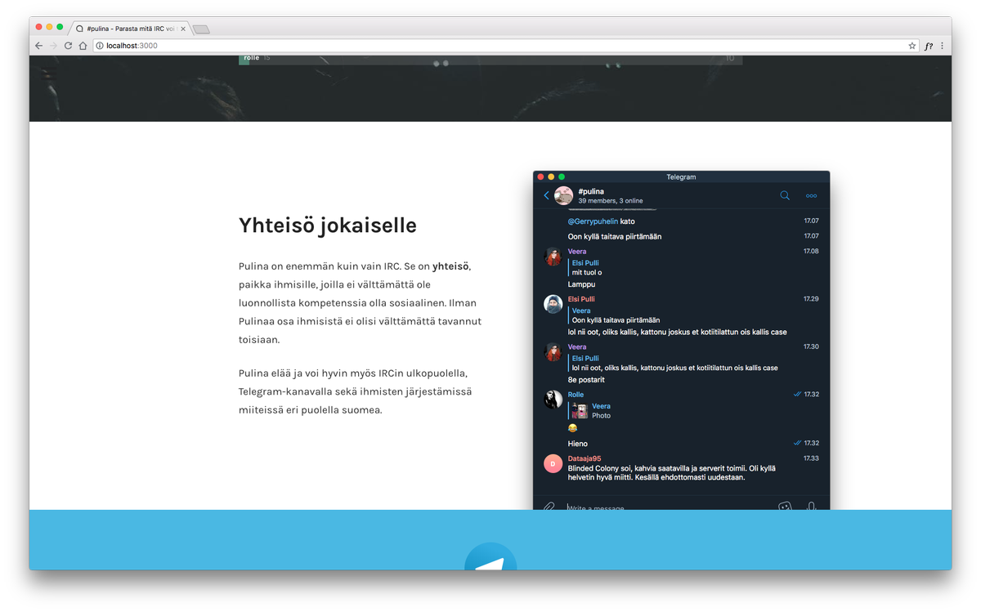
Task: Switch to the #pulina browser tab
Action: [129, 29]
